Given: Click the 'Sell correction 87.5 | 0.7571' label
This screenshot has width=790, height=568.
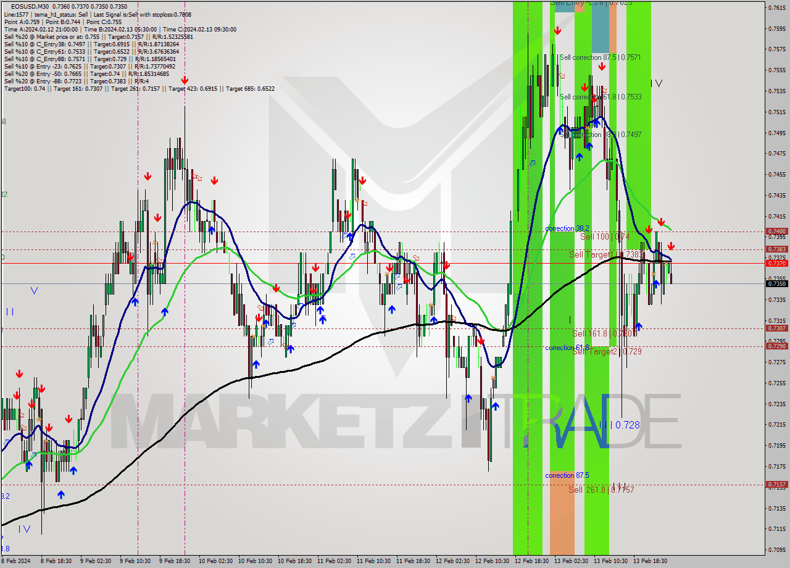Looking at the screenshot, I should pos(600,57).
